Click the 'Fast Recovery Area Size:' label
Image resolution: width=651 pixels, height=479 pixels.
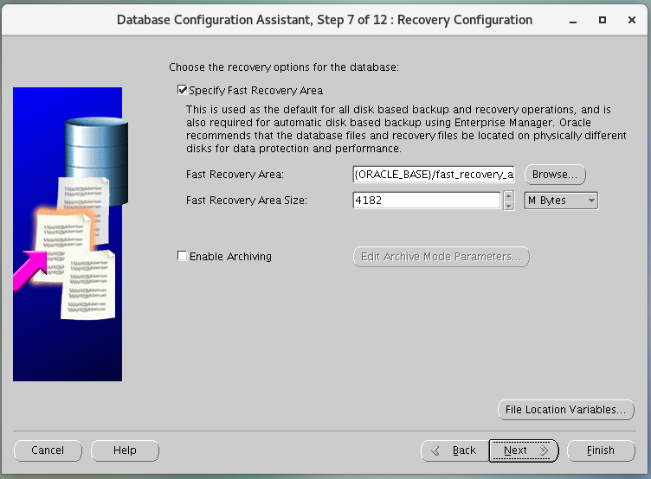[247, 201]
